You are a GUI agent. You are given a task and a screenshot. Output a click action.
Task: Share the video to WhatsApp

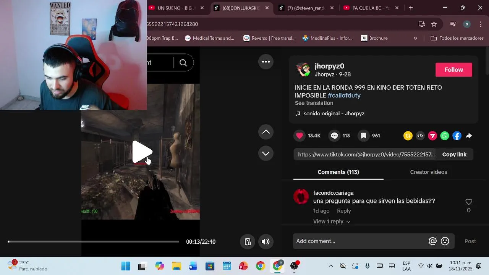coord(445,136)
